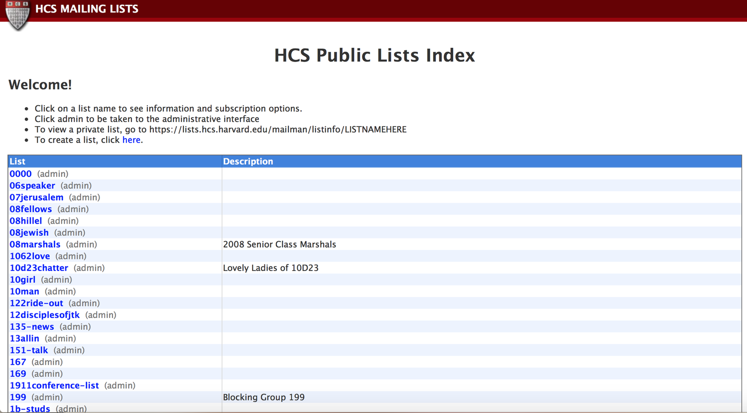
Task: Open admin for 07jerusalem
Action: [x=84, y=197]
